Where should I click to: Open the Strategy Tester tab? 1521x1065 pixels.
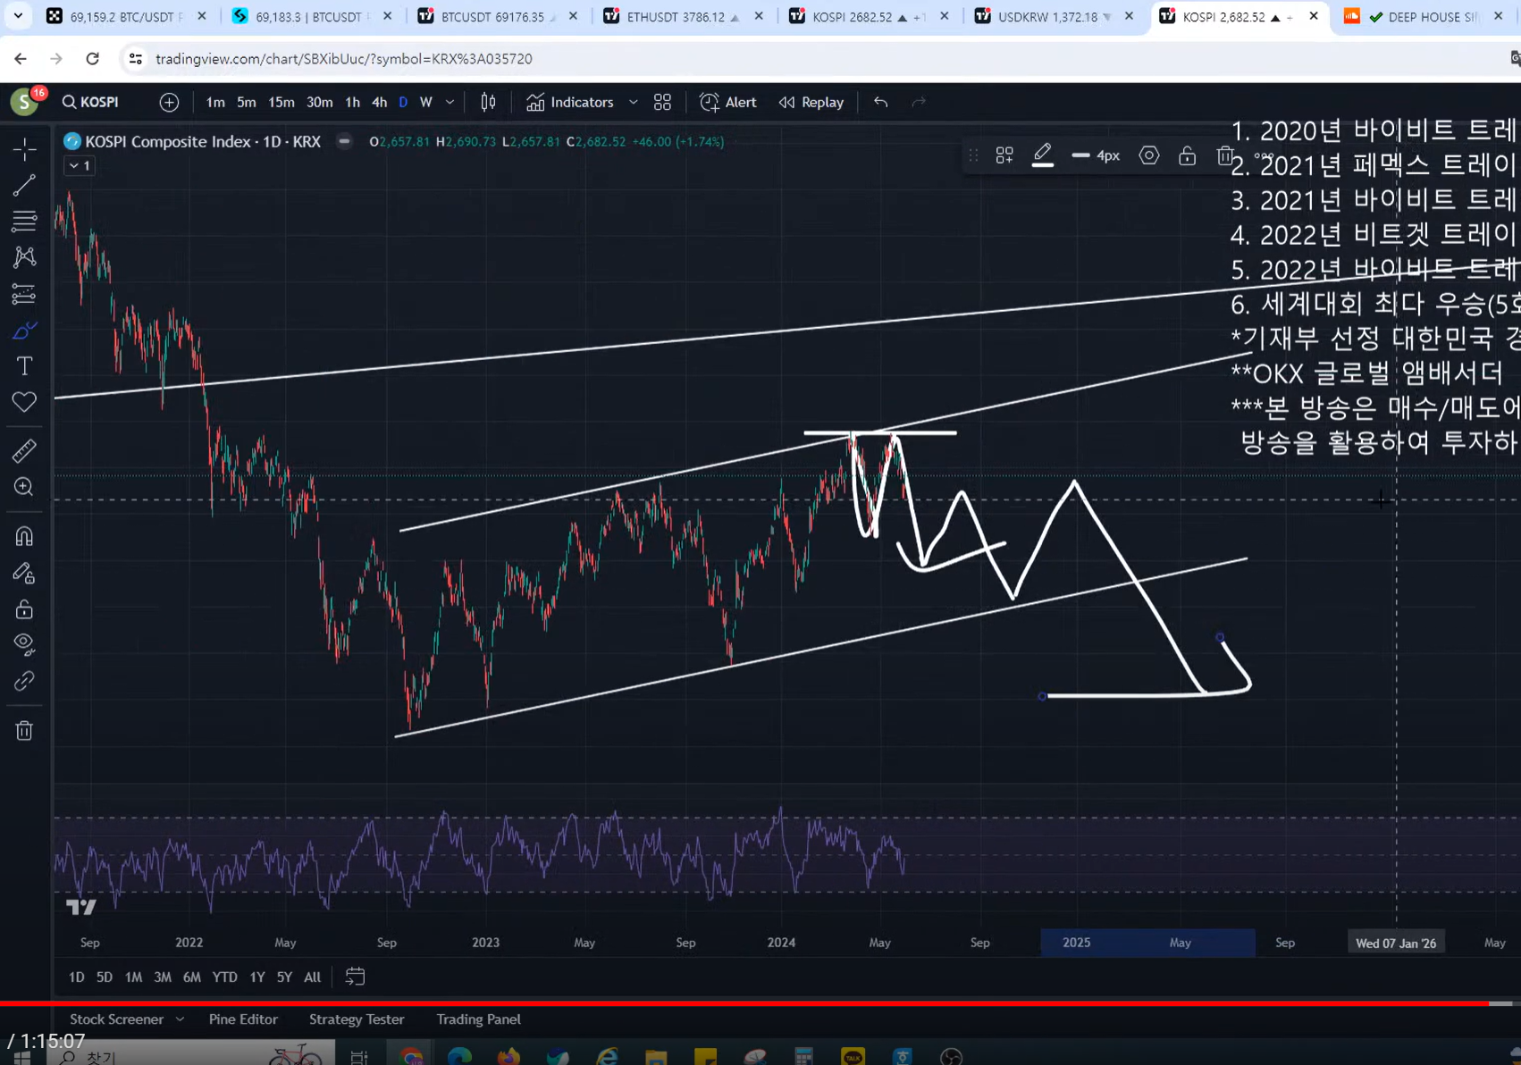[x=357, y=1019]
